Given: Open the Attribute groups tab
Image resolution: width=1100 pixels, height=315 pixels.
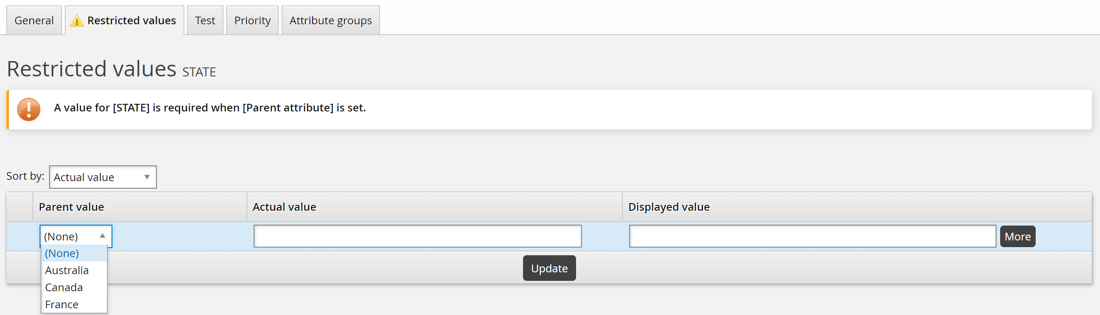Looking at the screenshot, I should (x=331, y=21).
